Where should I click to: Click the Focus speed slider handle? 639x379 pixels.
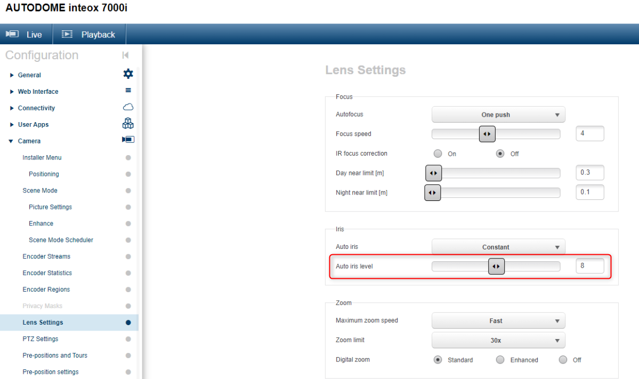coord(487,134)
